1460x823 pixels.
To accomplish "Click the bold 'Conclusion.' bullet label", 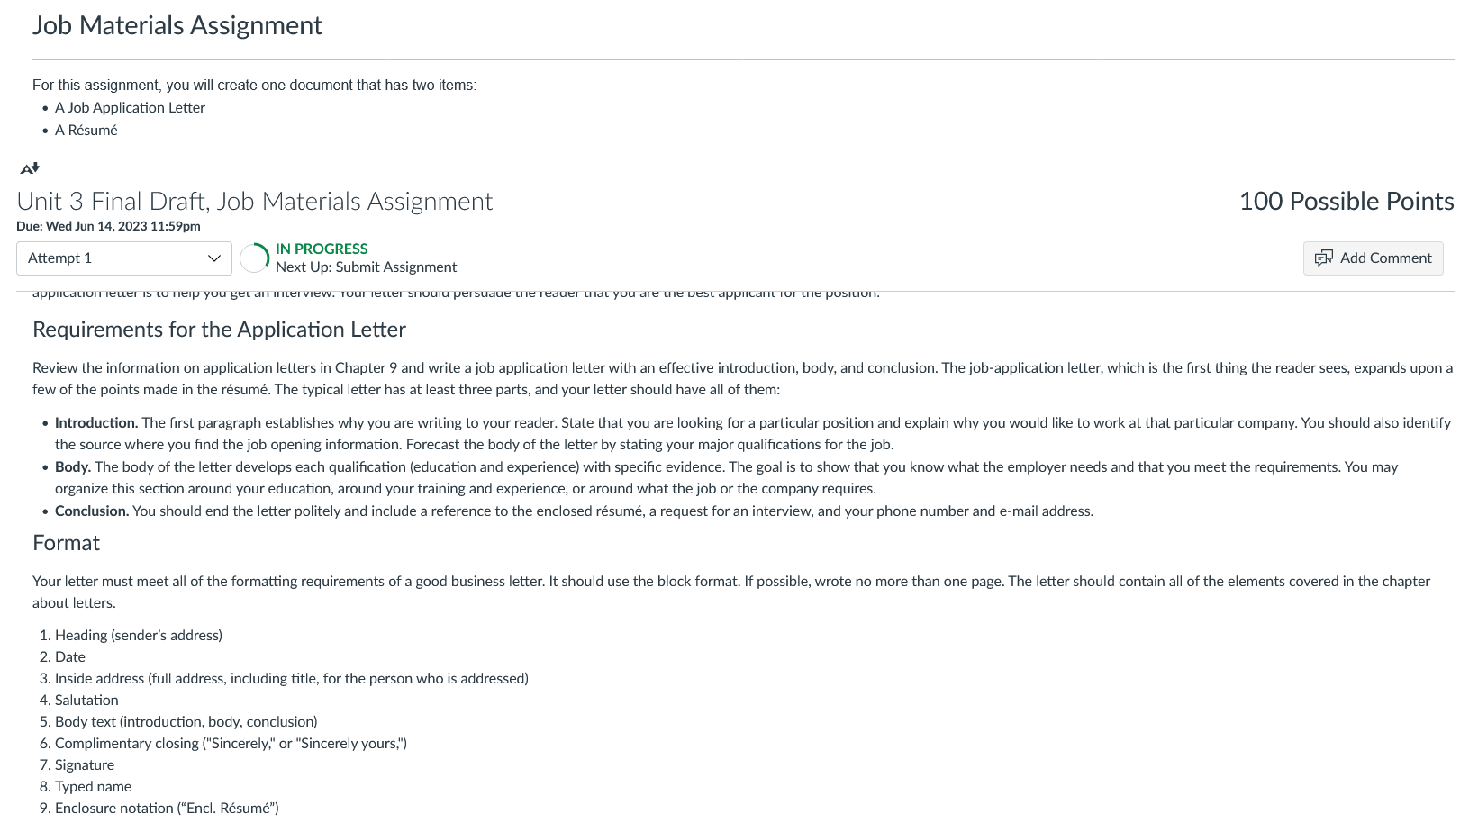I will click(92, 511).
